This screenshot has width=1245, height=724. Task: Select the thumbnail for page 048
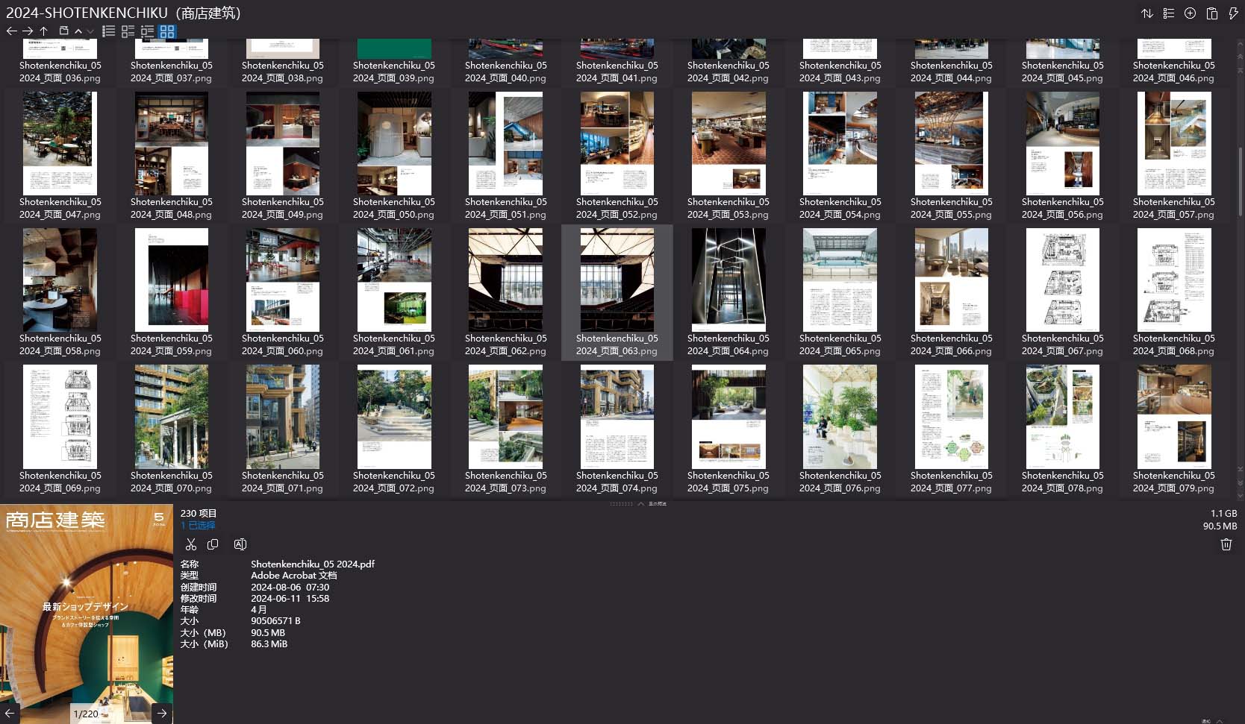(172, 143)
